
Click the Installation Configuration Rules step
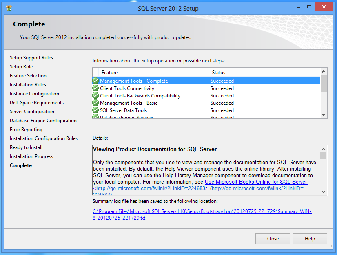[44, 138]
